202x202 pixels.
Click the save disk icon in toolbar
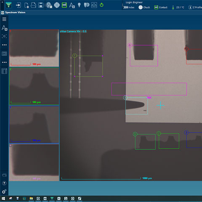(x=41, y=5)
